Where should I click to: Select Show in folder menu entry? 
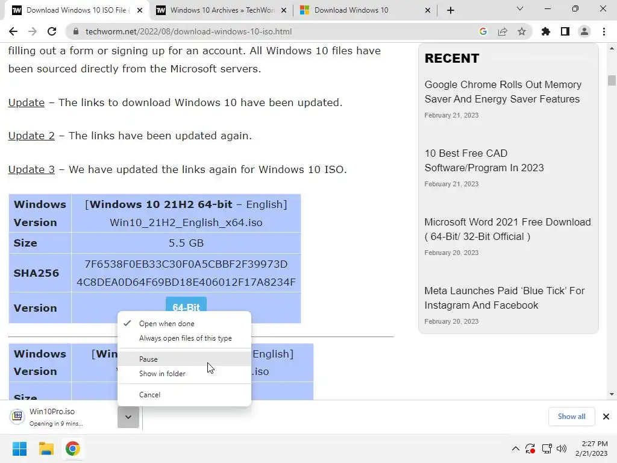pos(184,374)
